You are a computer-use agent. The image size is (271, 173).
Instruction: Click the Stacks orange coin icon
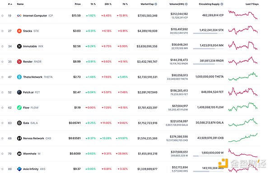tap(19, 31)
